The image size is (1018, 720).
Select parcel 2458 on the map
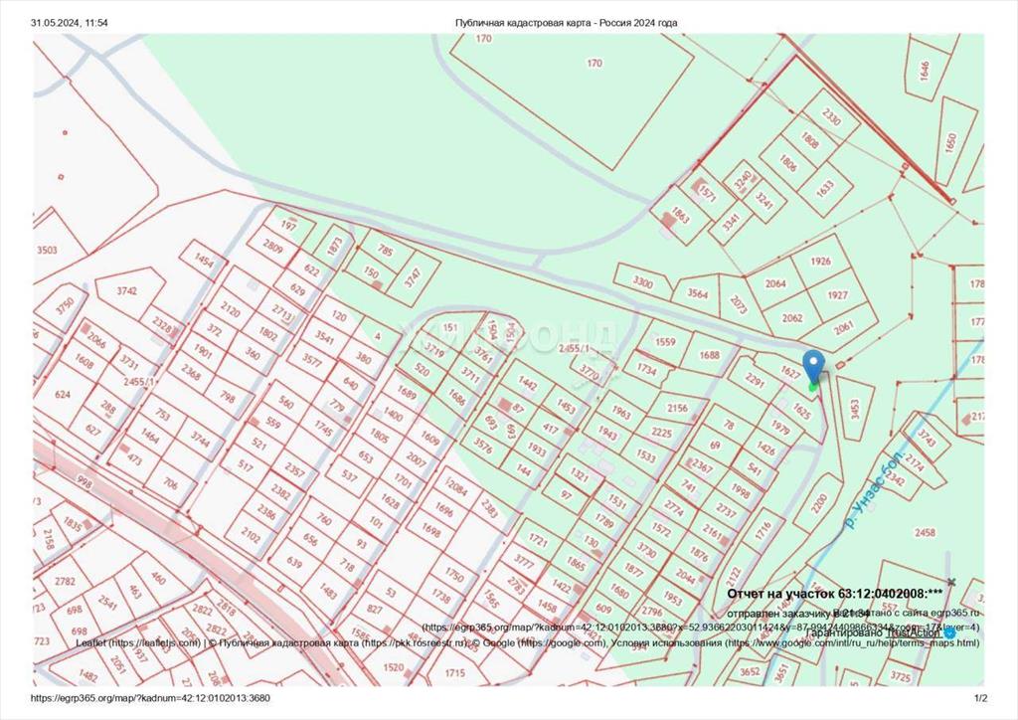925,532
